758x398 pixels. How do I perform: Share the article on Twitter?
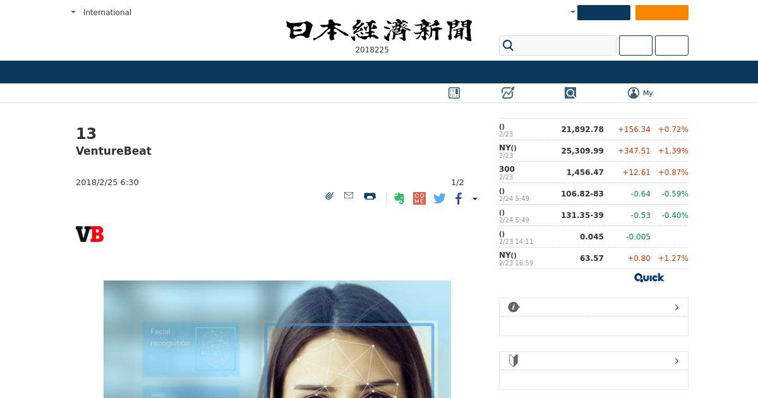(440, 198)
